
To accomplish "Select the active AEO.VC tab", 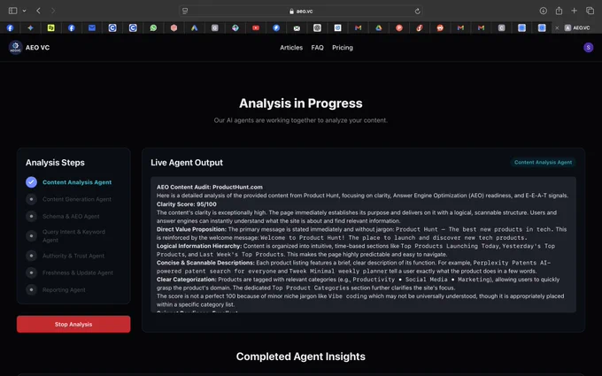I will coord(576,27).
